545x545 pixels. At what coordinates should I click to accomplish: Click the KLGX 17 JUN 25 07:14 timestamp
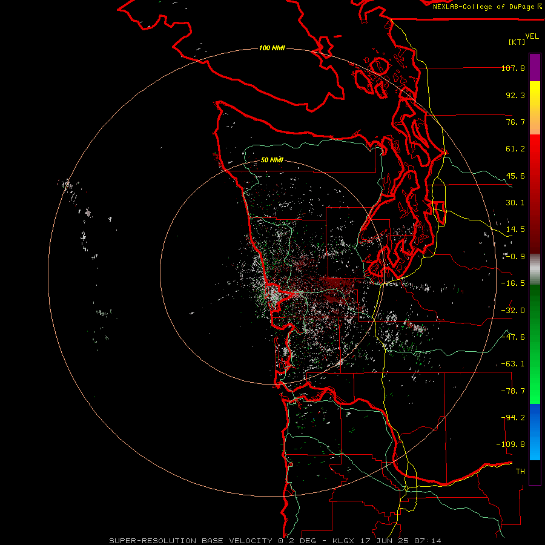point(387,541)
